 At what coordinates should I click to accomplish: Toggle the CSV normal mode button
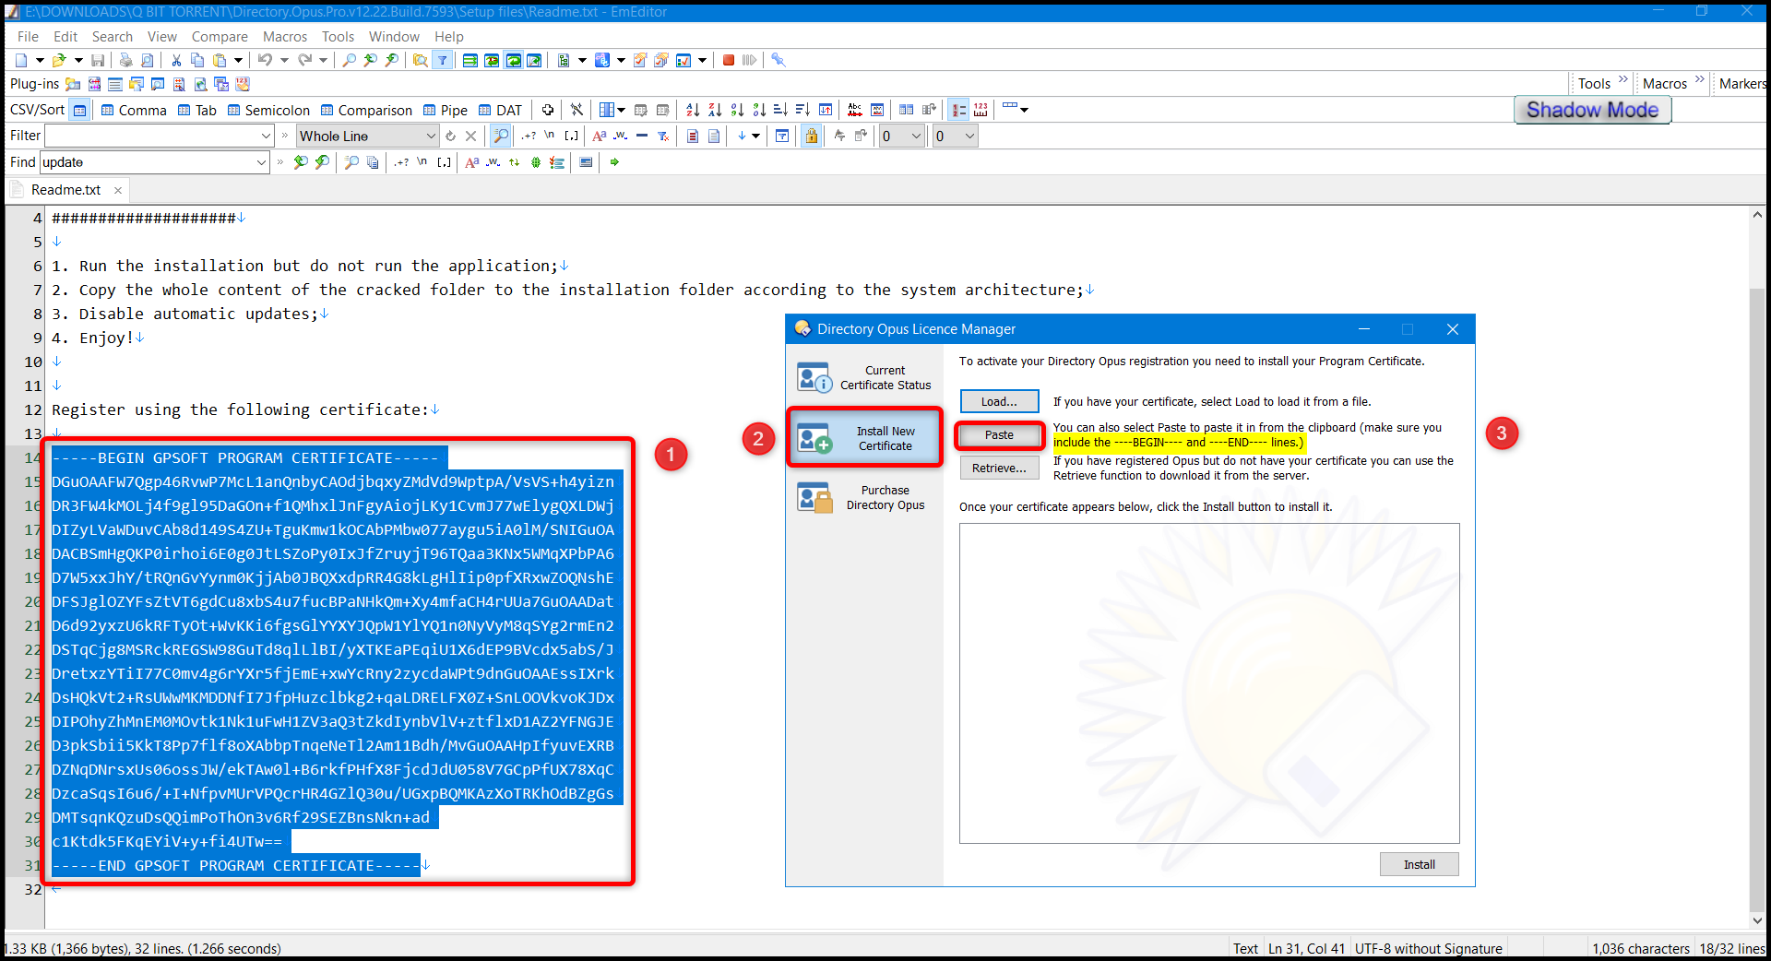point(80,110)
